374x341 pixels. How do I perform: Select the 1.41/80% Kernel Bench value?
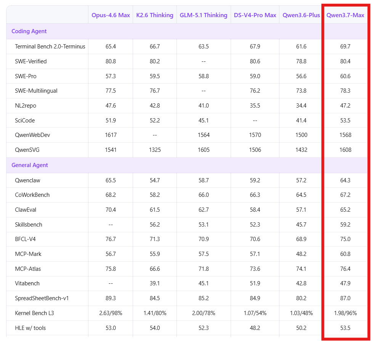pyautogui.click(x=155, y=313)
